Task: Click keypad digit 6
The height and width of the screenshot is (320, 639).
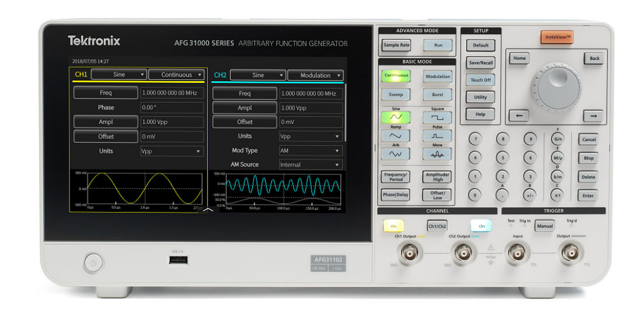Action: (530, 158)
